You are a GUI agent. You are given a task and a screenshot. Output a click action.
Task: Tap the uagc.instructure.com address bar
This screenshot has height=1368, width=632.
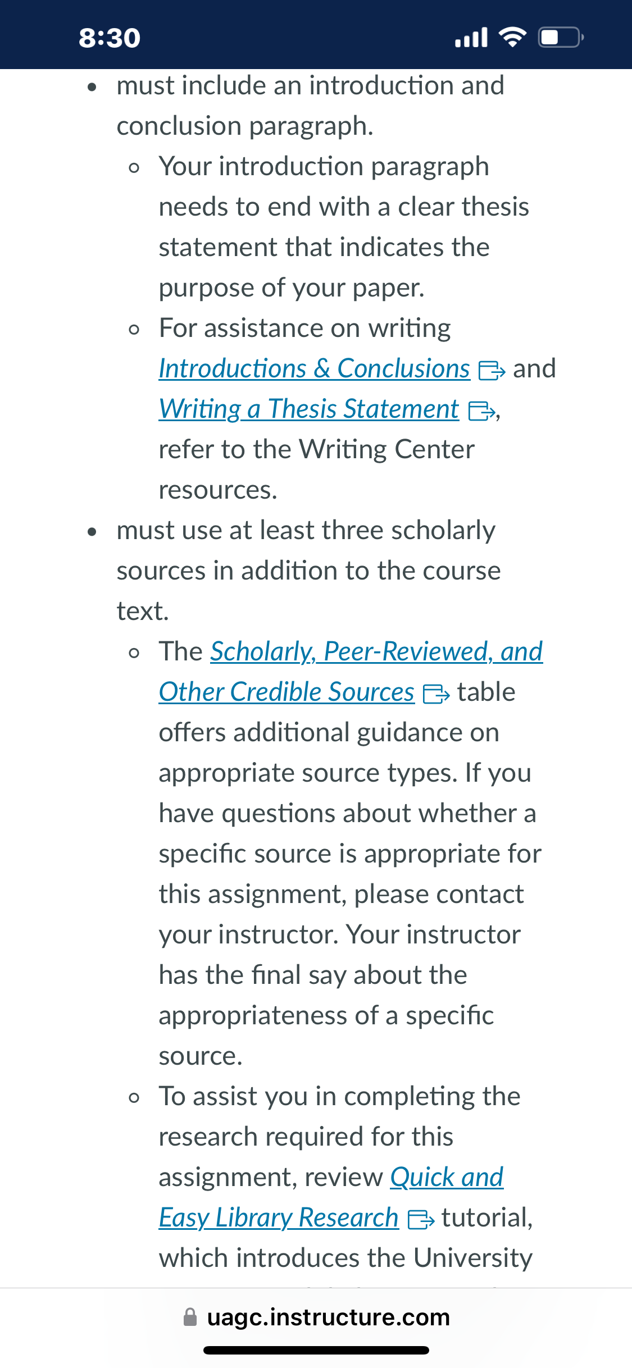(x=316, y=1317)
